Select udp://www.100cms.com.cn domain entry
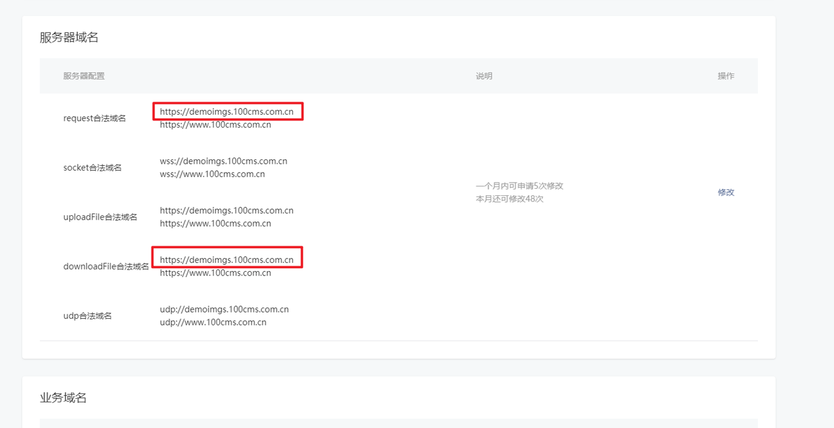The width and height of the screenshot is (834, 428). tap(213, 323)
